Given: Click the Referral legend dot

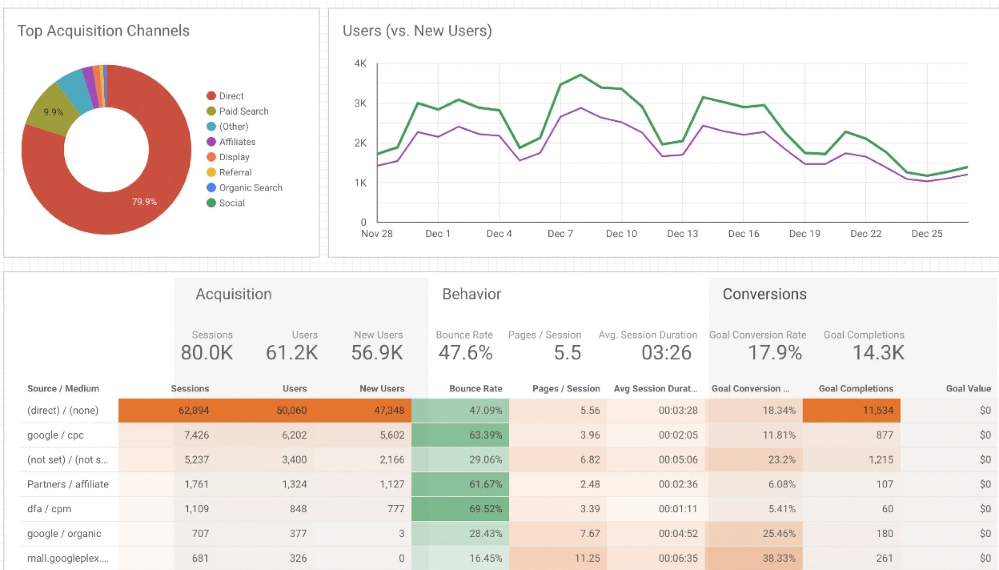Looking at the screenshot, I should [211, 172].
